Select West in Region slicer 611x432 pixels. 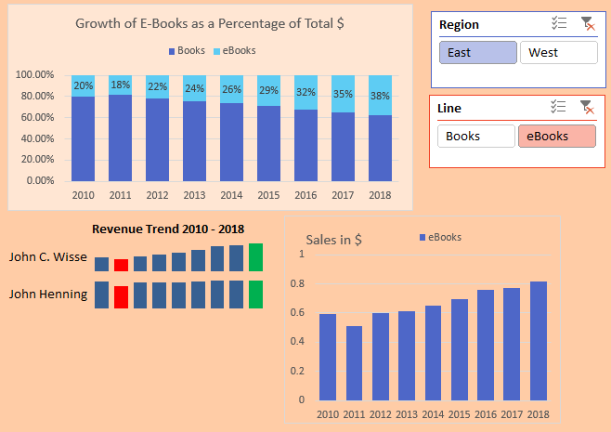(558, 53)
